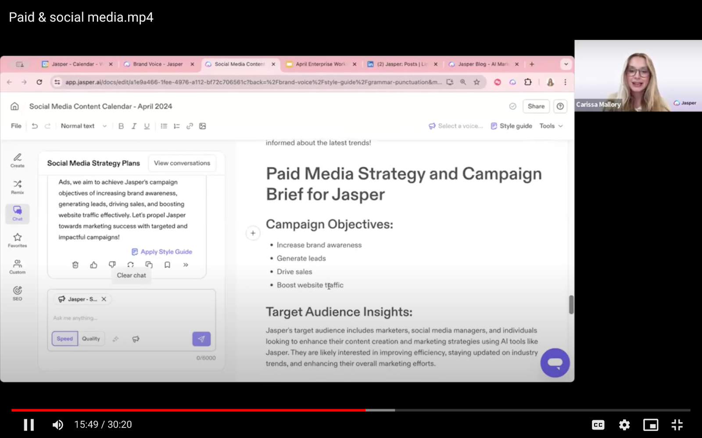This screenshot has height=438, width=702.
Task: Open SEO in Jasper sidebar
Action: pyautogui.click(x=18, y=293)
